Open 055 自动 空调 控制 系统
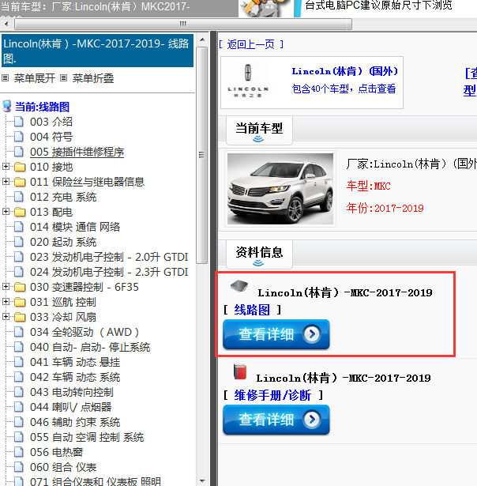Viewport: 477px width, 486px height. [x=87, y=437]
